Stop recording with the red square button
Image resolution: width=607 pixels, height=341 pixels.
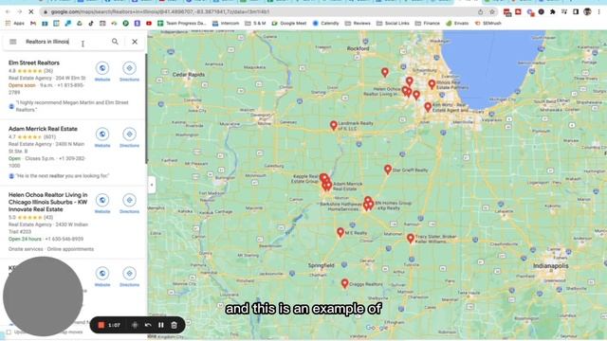click(101, 325)
